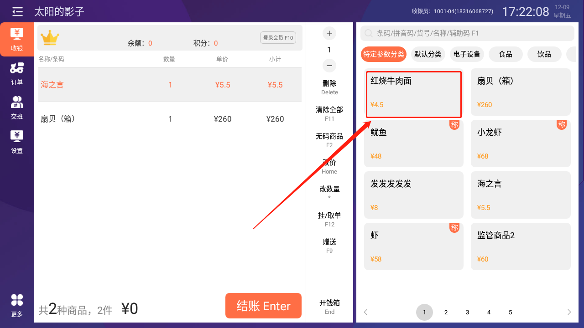Click 无码商品 F2 button
The width and height of the screenshot is (584, 328).
pos(329,140)
